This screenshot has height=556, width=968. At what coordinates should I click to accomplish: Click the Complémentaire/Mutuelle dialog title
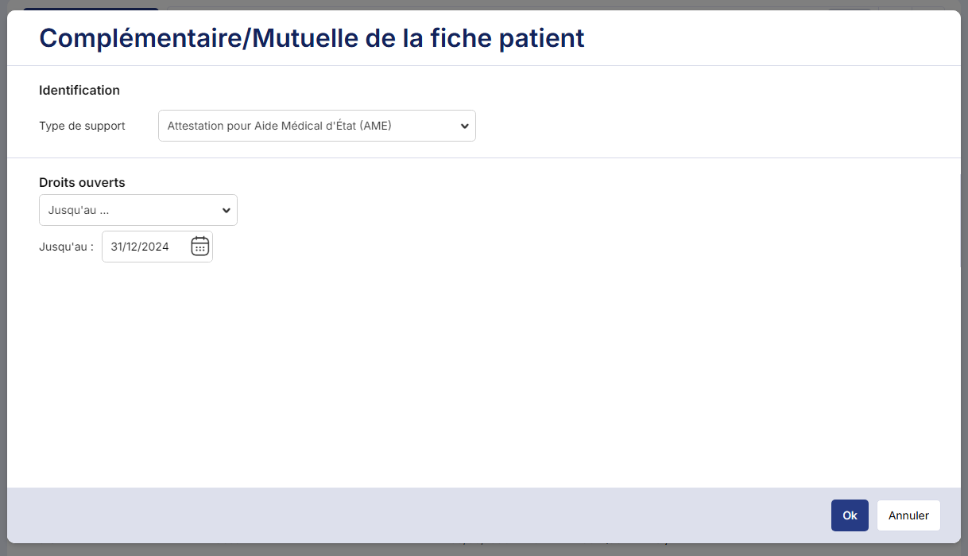pyautogui.click(x=312, y=37)
